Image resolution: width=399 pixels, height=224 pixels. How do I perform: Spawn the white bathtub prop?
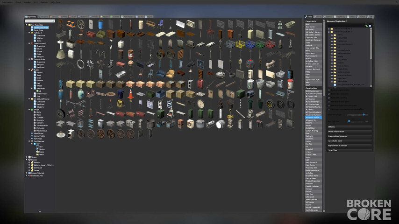tap(121, 74)
